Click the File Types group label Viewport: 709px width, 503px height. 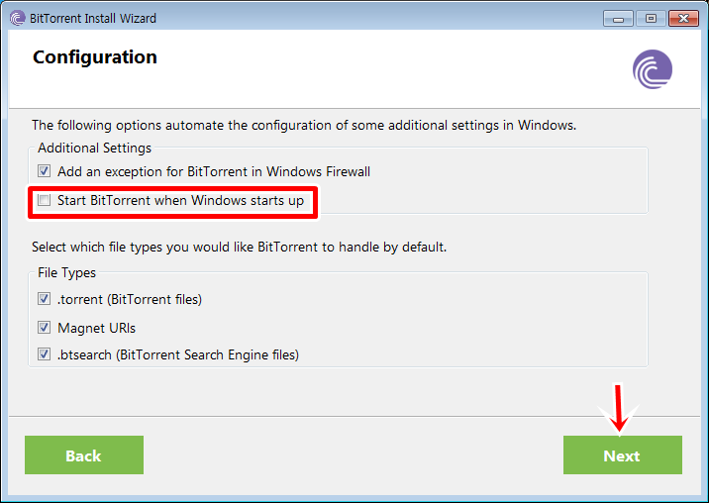click(67, 272)
